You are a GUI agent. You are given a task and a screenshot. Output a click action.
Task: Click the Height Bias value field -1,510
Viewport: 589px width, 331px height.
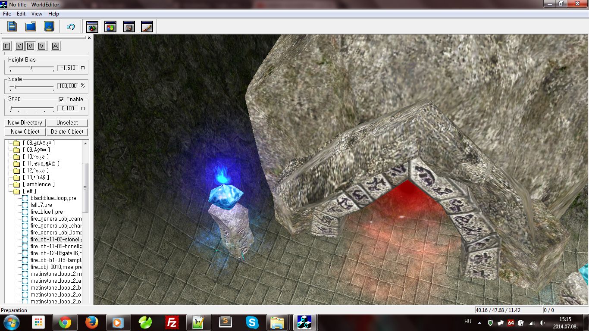(x=68, y=68)
